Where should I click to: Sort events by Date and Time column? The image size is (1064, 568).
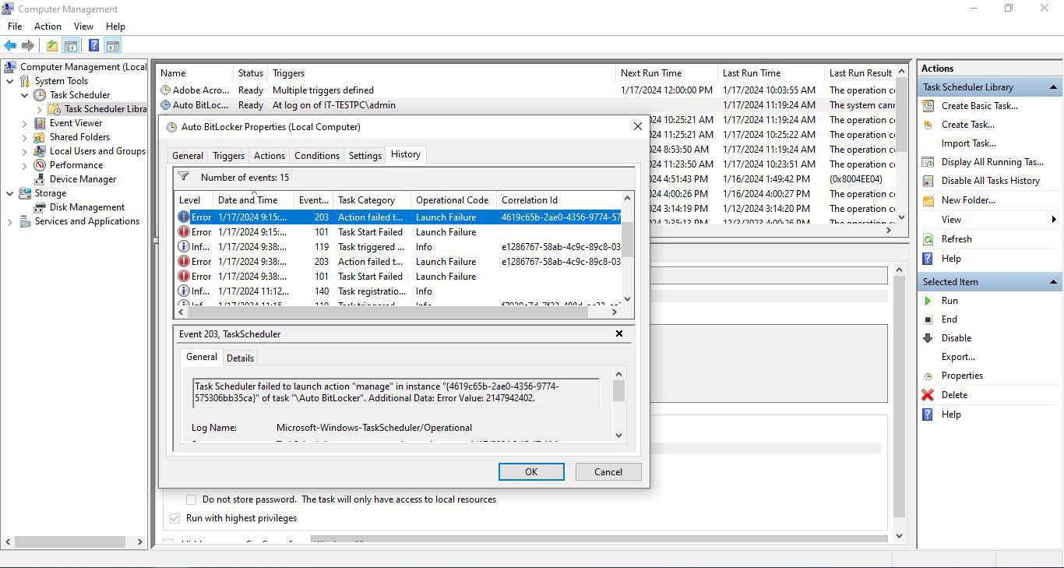(253, 200)
